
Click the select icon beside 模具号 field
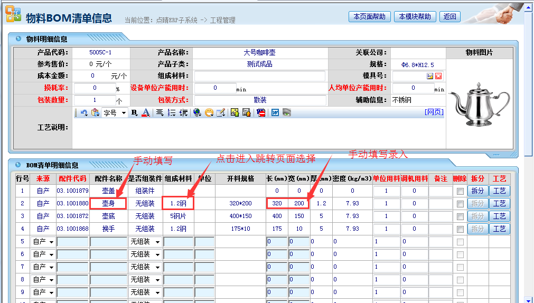point(430,76)
